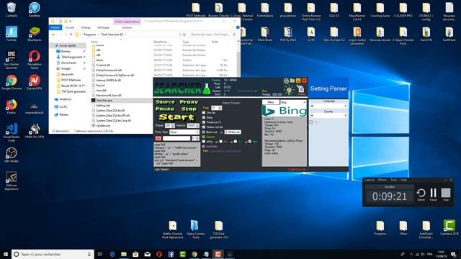The width and height of the screenshot is (461, 259).
Task: Open OBS Studio desktop icon
Action: coord(12,155)
